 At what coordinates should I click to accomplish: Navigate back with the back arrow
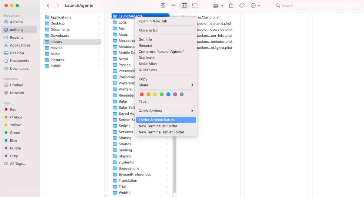coord(48,5)
